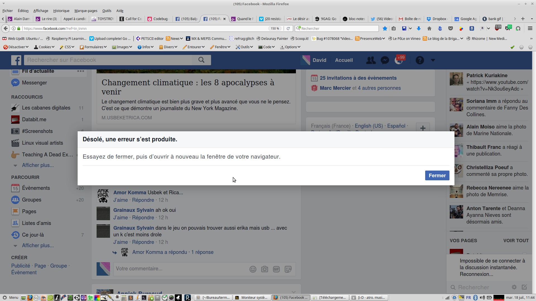The image size is (536, 301).
Task: Click the Firefox bookmark star icon
Action: pos(385,28)
